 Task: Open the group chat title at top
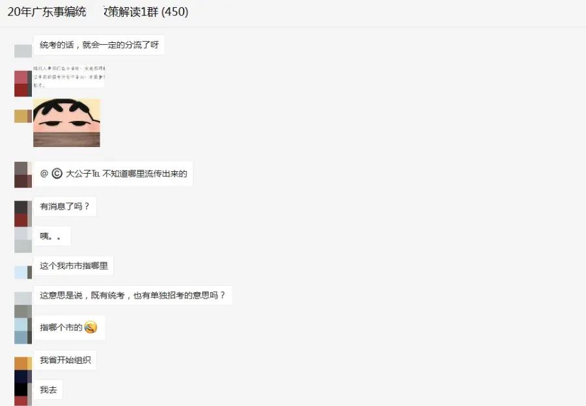(x=98, y=12)
